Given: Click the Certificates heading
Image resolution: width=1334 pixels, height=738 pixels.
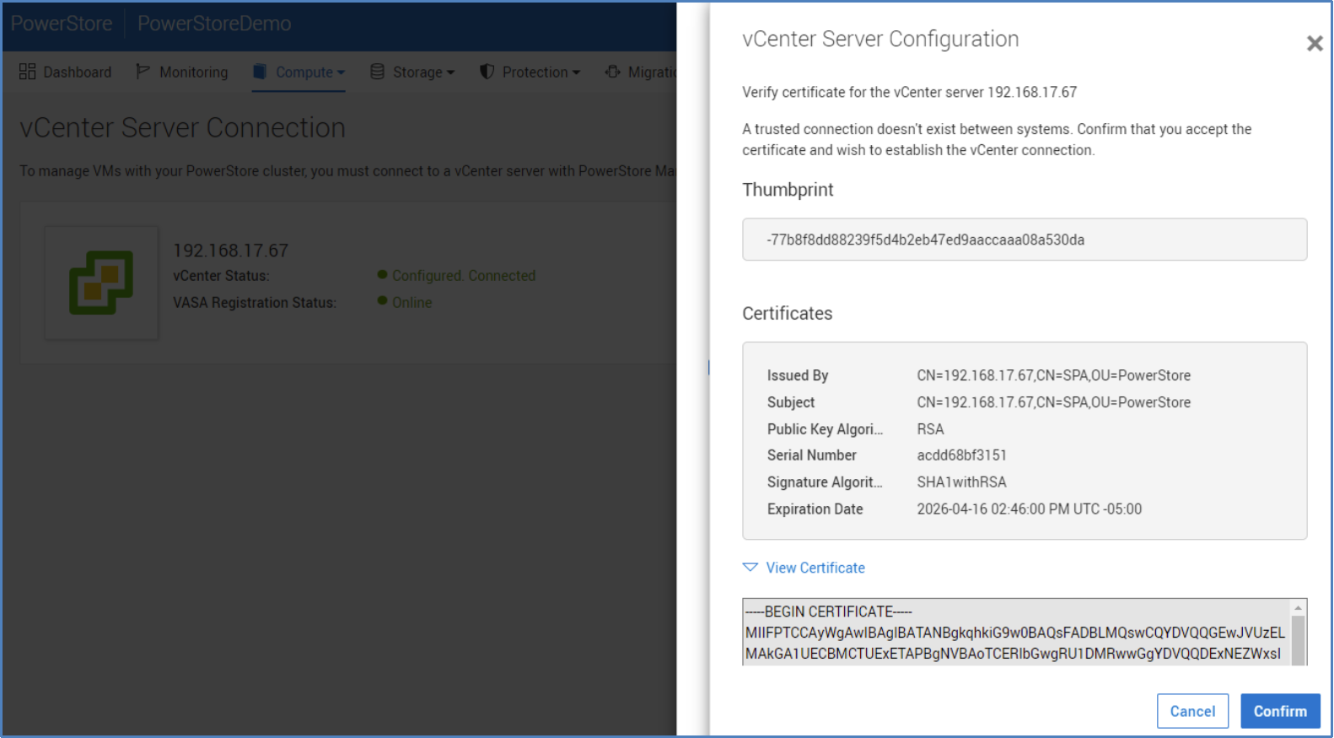Looking at the screenshot, I should 787,314.
